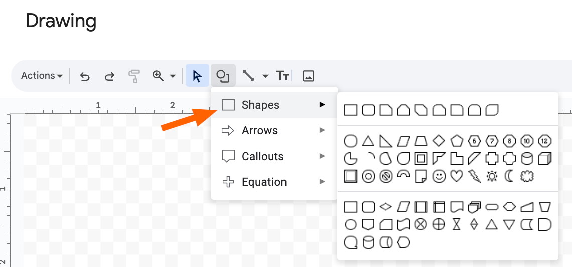Insert an image with the Image icon

tap(308, 76)
